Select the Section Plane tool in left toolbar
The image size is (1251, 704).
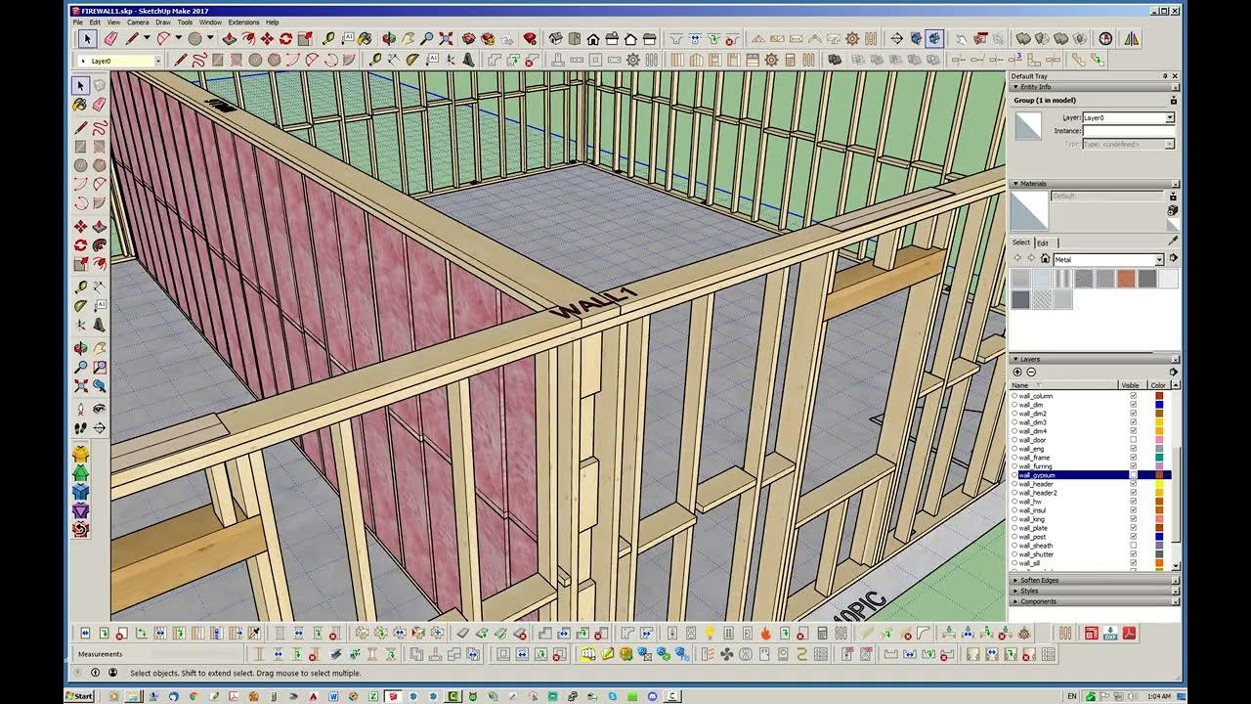tap(99, 427)
